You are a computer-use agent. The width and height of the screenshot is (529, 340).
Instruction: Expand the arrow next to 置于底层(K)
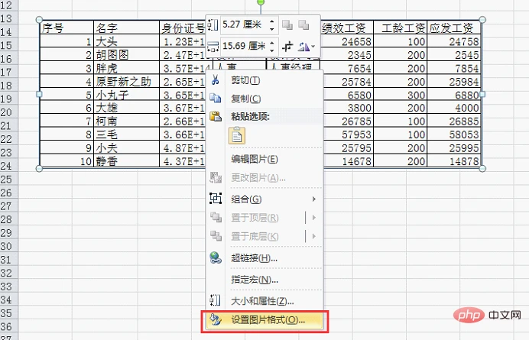314,236
